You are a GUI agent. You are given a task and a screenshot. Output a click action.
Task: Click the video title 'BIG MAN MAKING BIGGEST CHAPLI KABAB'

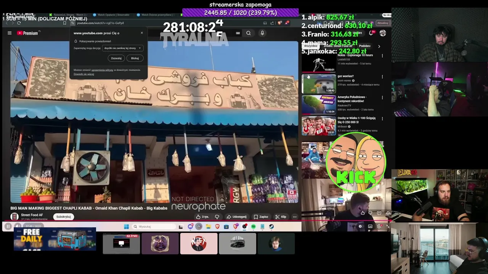click(89, 208)
